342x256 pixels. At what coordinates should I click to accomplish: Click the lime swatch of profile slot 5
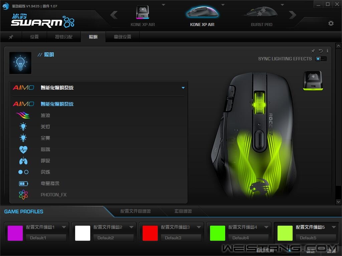[285, 233]
